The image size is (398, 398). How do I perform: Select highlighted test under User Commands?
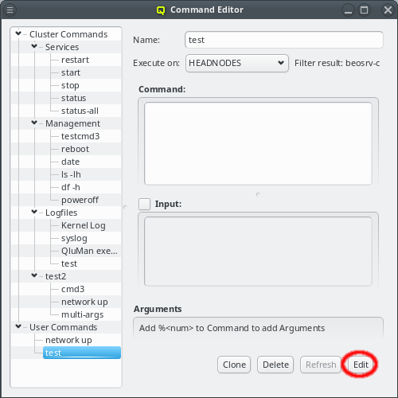click(x=82, y=353)
